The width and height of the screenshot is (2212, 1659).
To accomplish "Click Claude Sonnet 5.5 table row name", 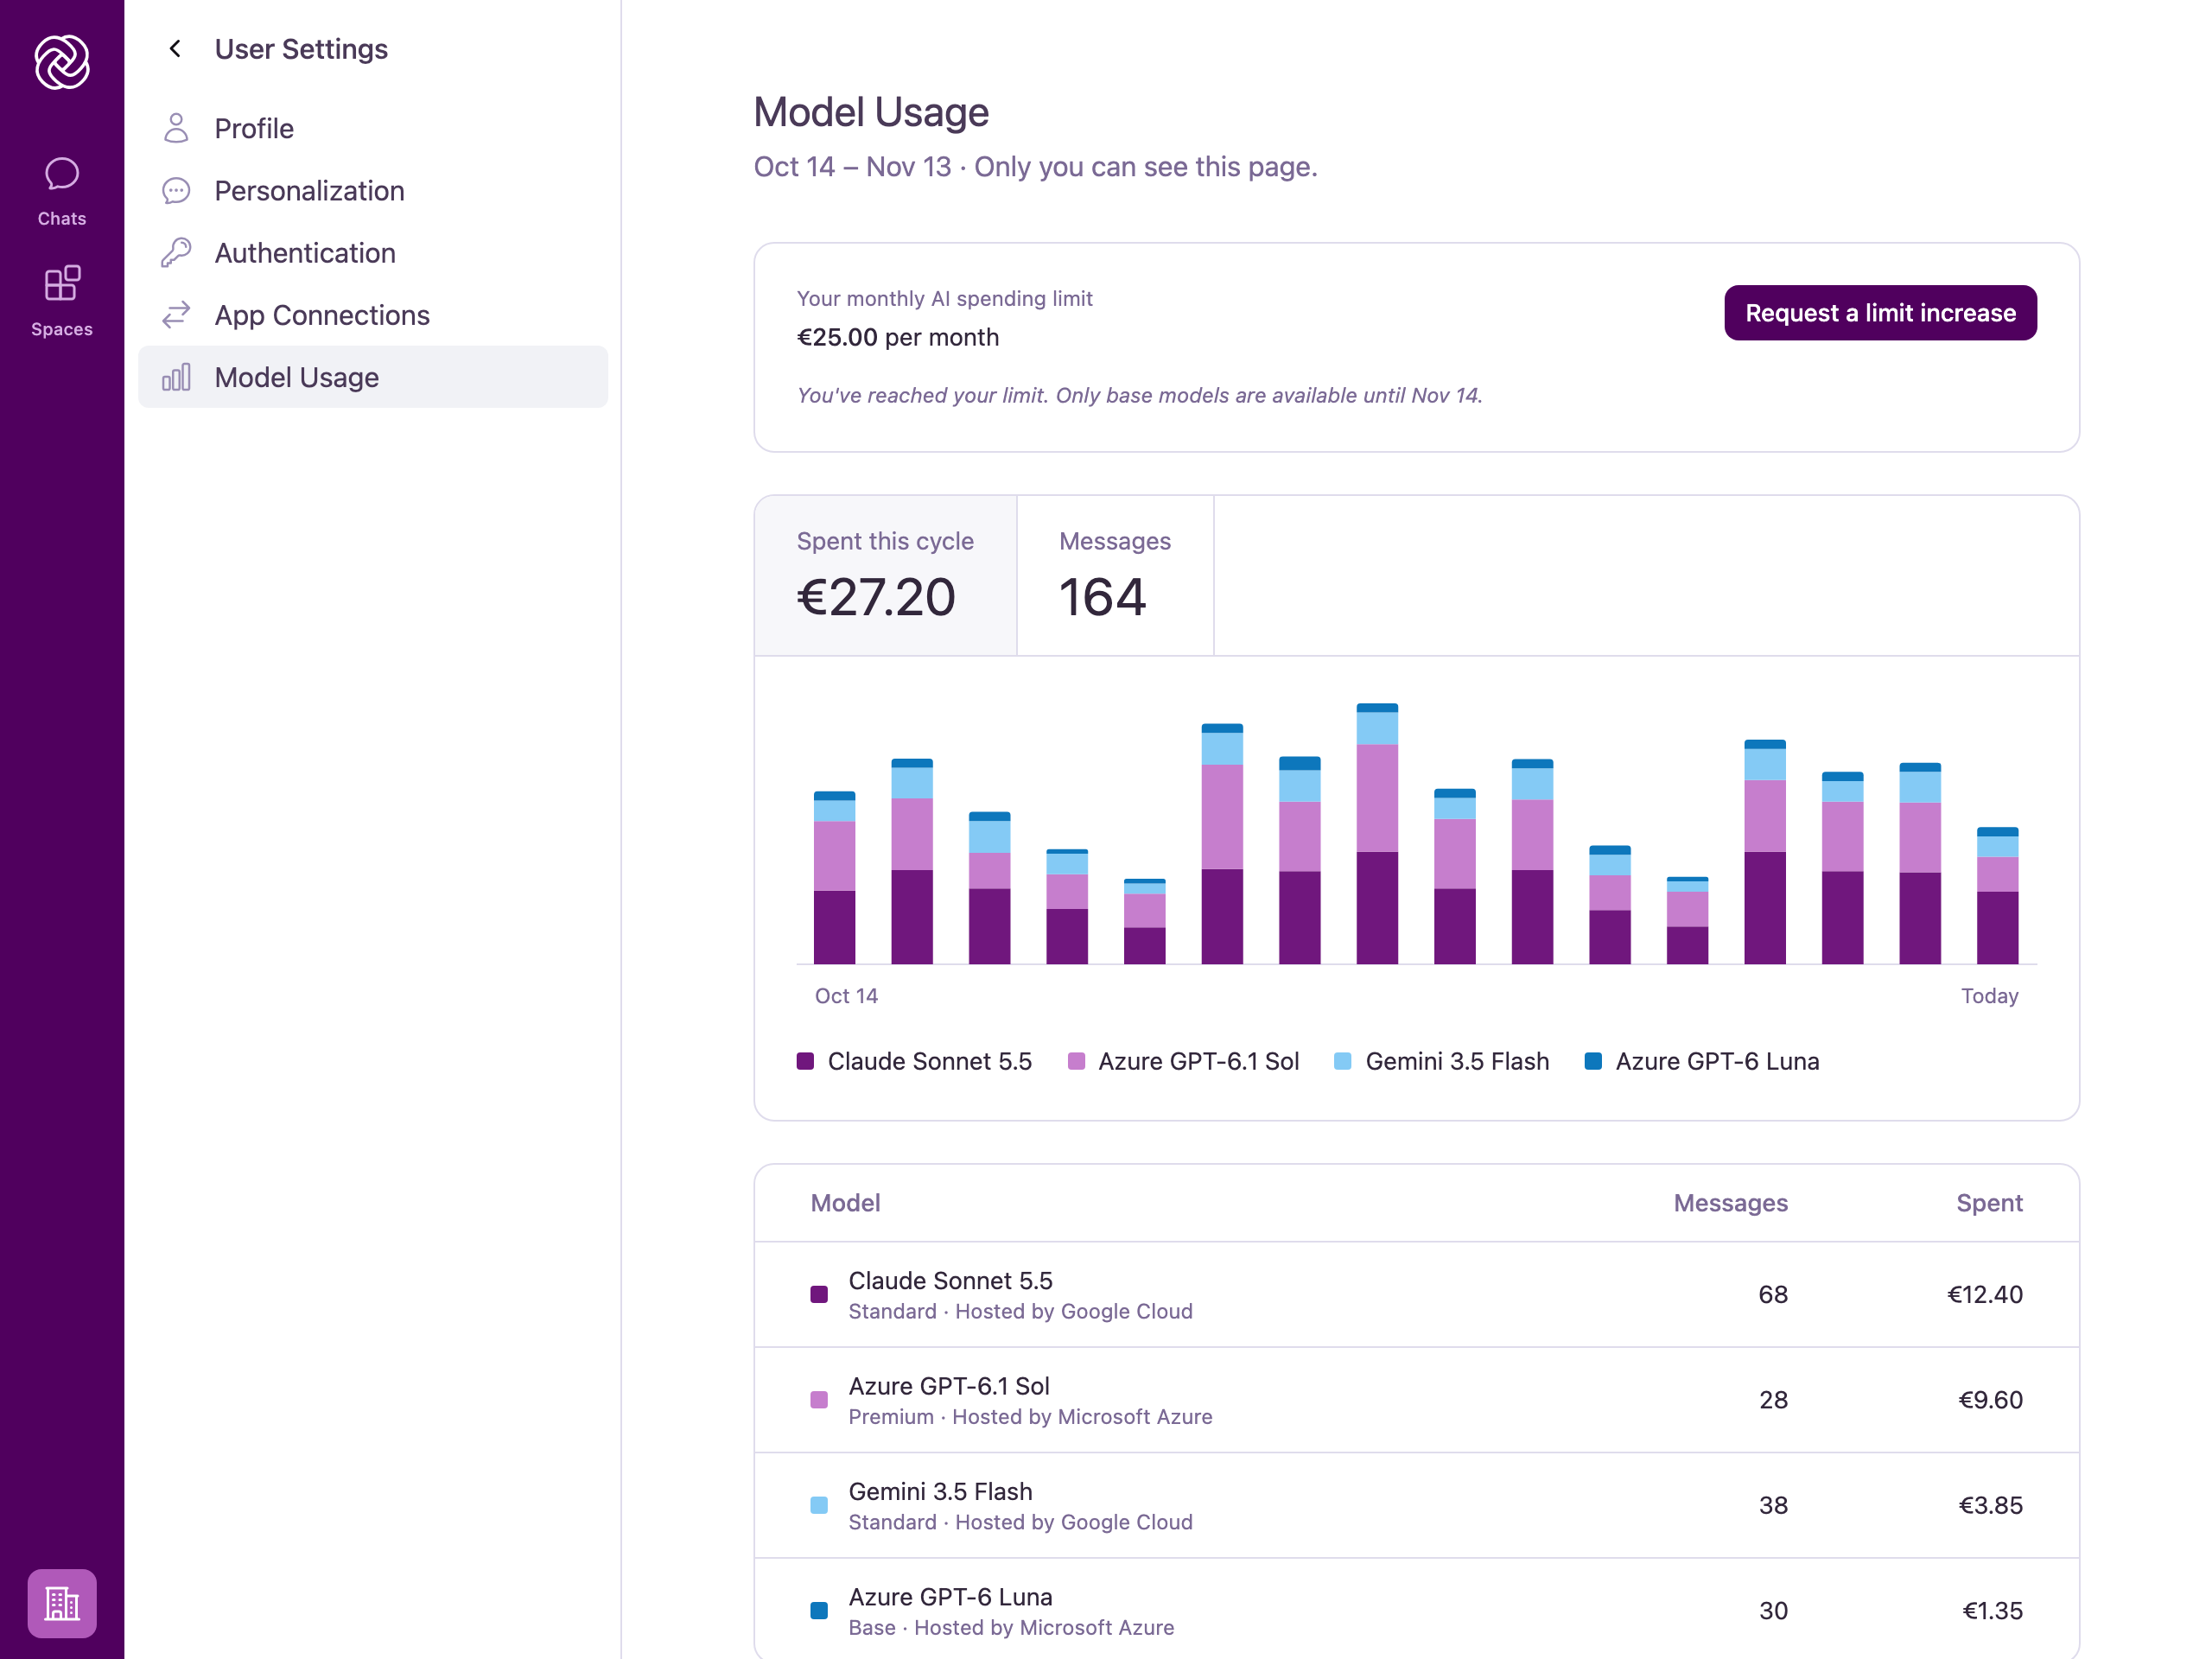I will point(950,1280).
